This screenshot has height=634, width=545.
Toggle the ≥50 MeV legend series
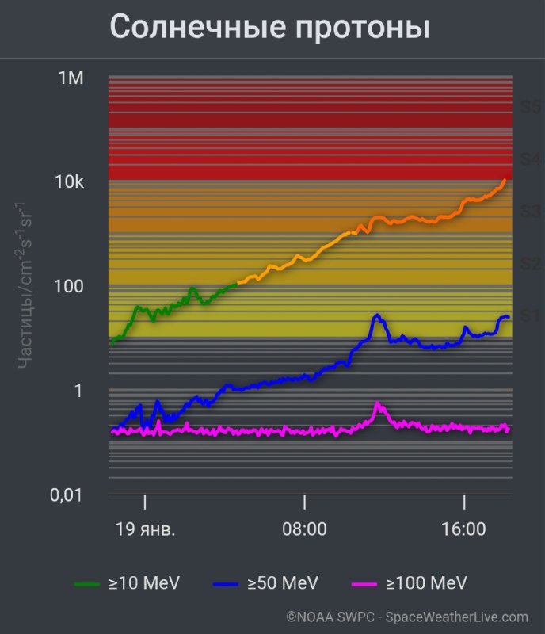click(x=265, y=583)
